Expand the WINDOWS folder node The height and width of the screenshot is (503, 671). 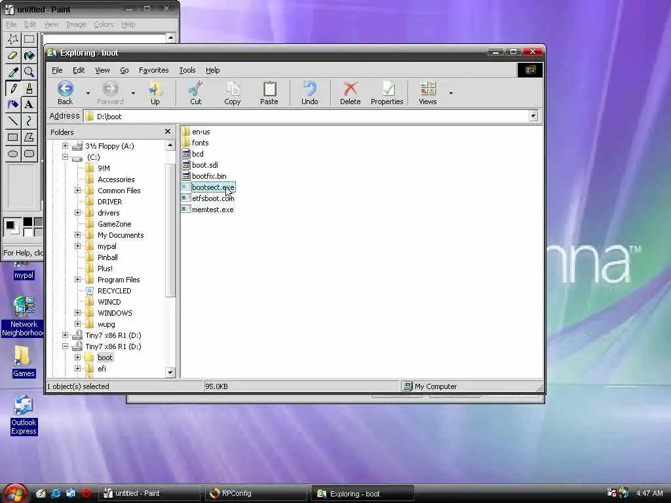[x=77, y=312]
